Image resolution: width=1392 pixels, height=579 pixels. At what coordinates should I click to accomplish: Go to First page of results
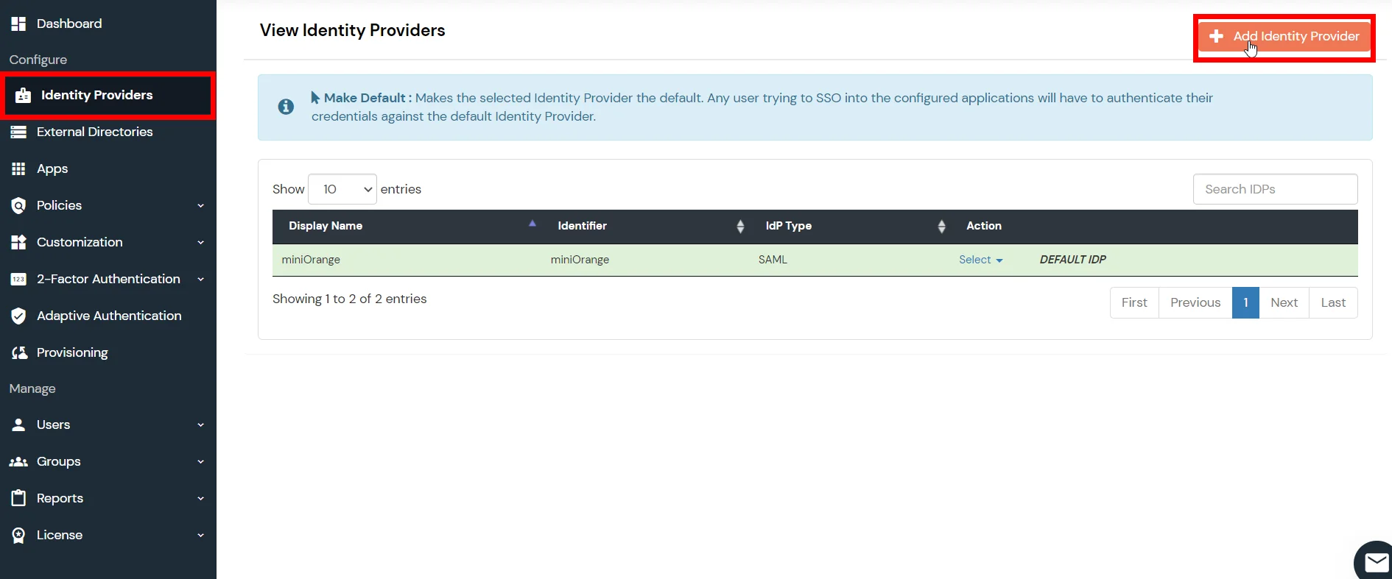pos(1134,302)
